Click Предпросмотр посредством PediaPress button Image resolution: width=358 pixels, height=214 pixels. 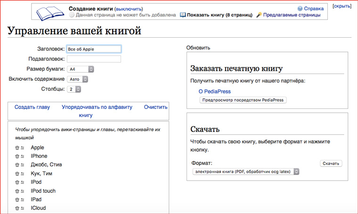coord(243,100)
